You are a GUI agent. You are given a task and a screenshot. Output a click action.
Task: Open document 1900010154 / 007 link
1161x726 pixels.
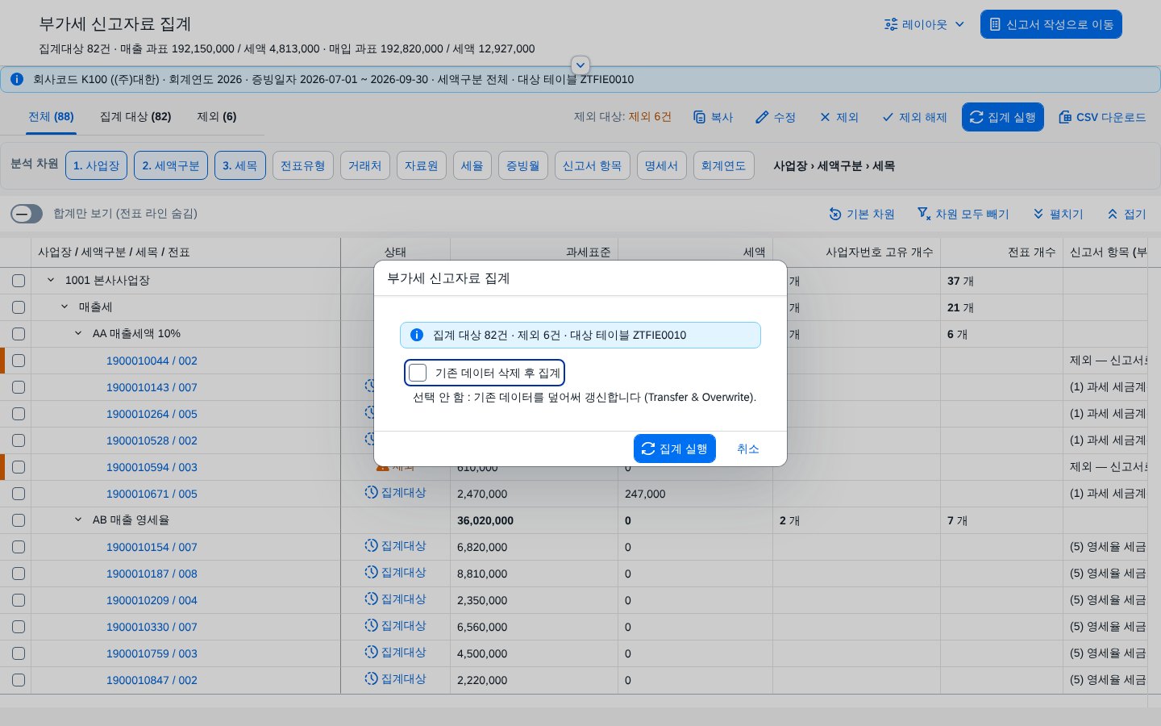click(152, 547)
